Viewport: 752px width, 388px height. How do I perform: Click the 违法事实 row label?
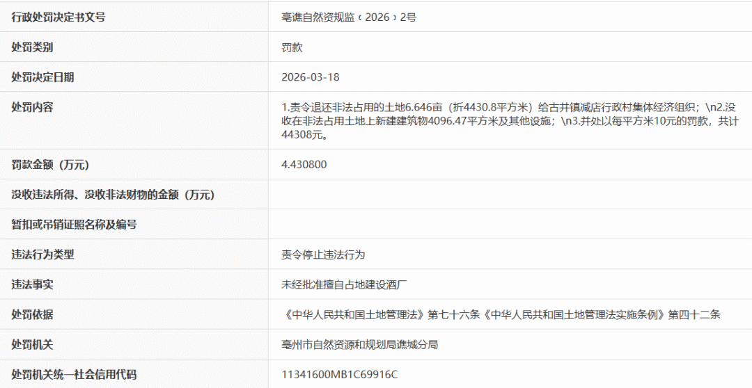[32, 284]
